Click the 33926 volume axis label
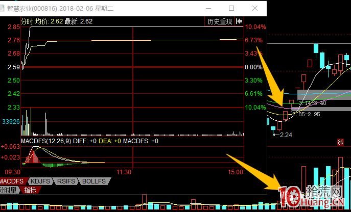351x212 pixels. 11,121
